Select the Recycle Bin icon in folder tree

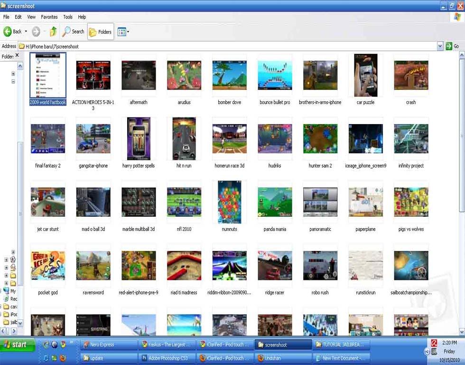[x=6, y=299]
